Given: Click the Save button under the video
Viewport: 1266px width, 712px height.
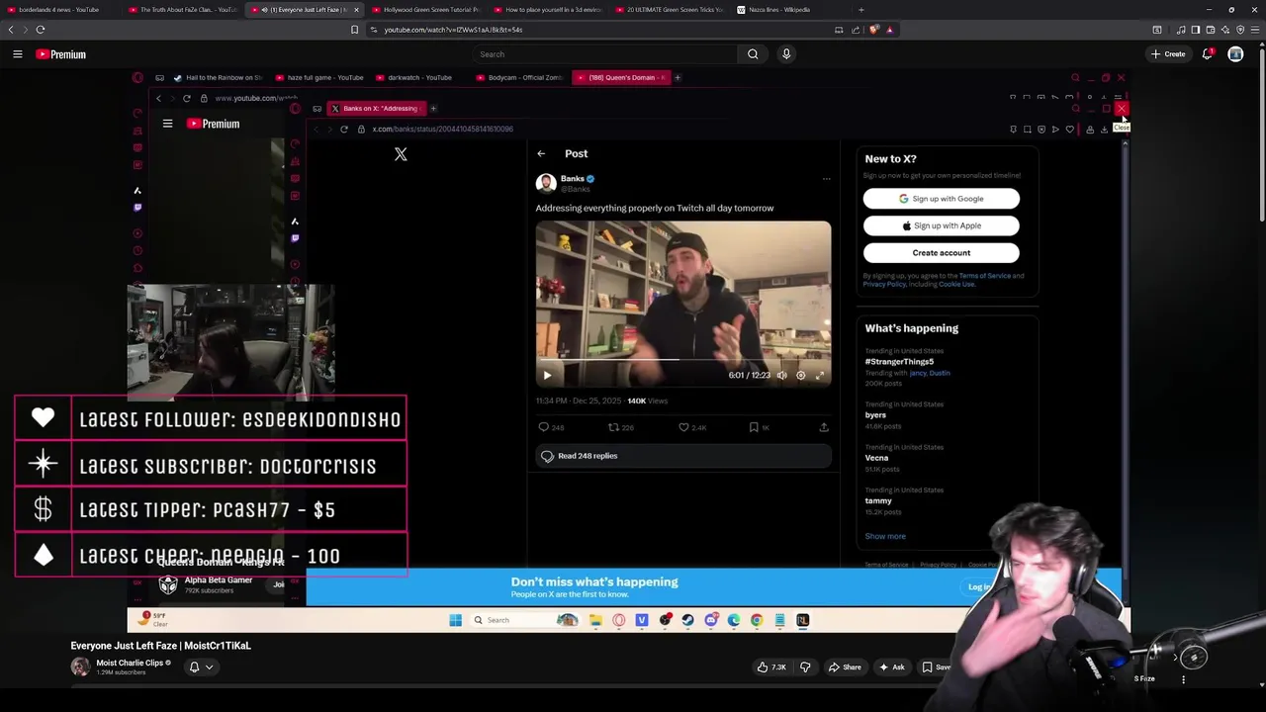Looking at the screenshot, I should point(936,667).
